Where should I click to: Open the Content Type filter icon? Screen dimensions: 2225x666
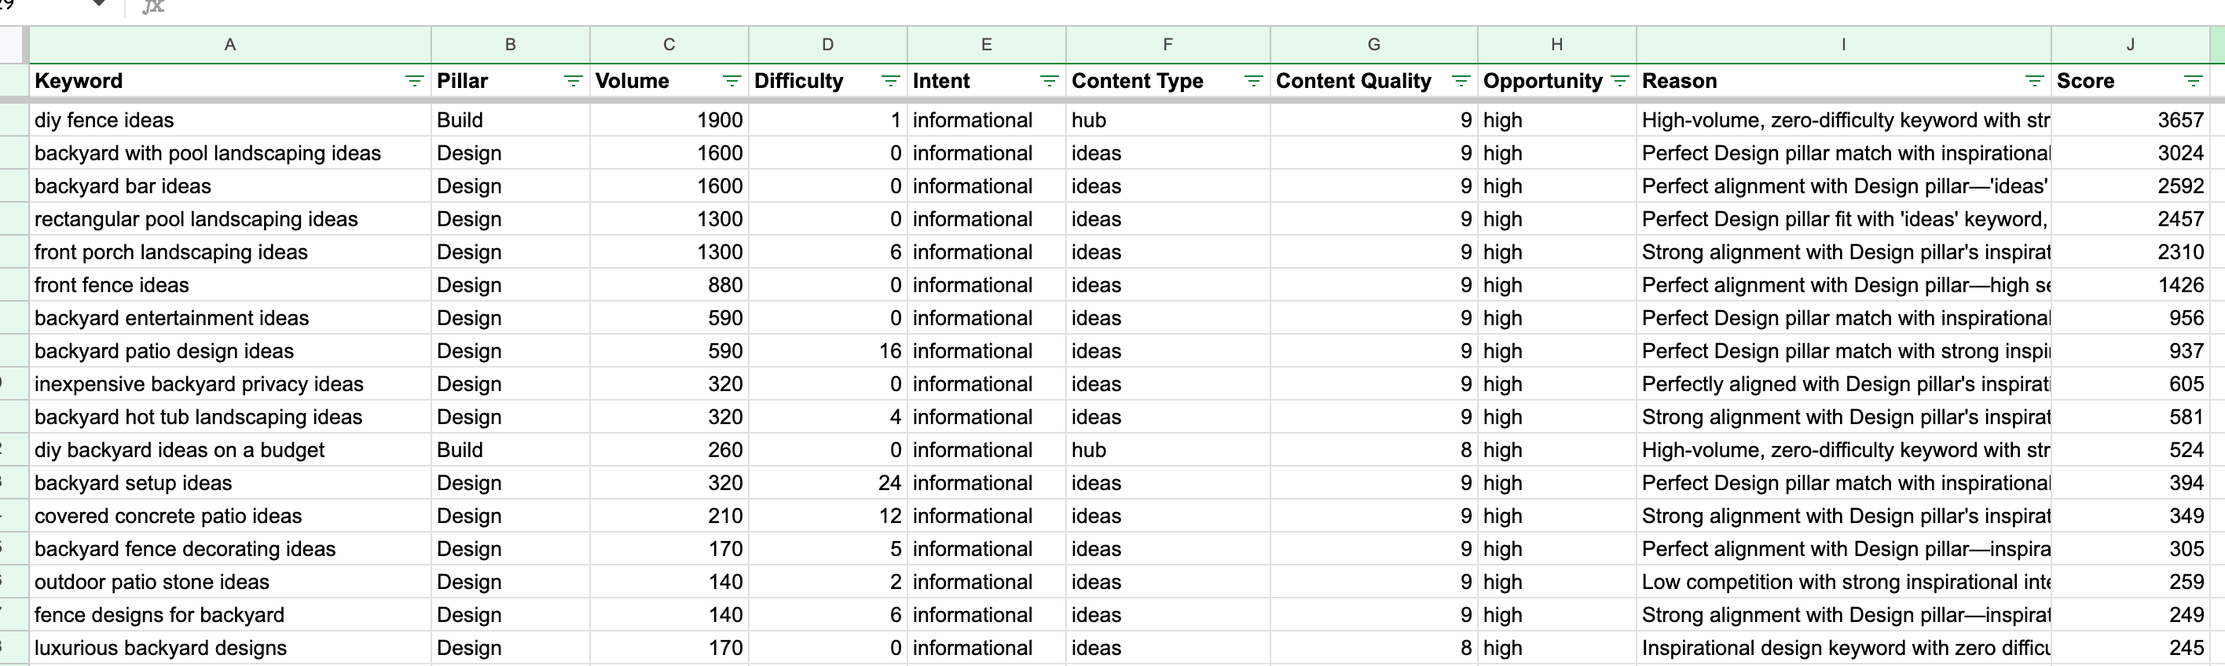tap(1253, 81)
